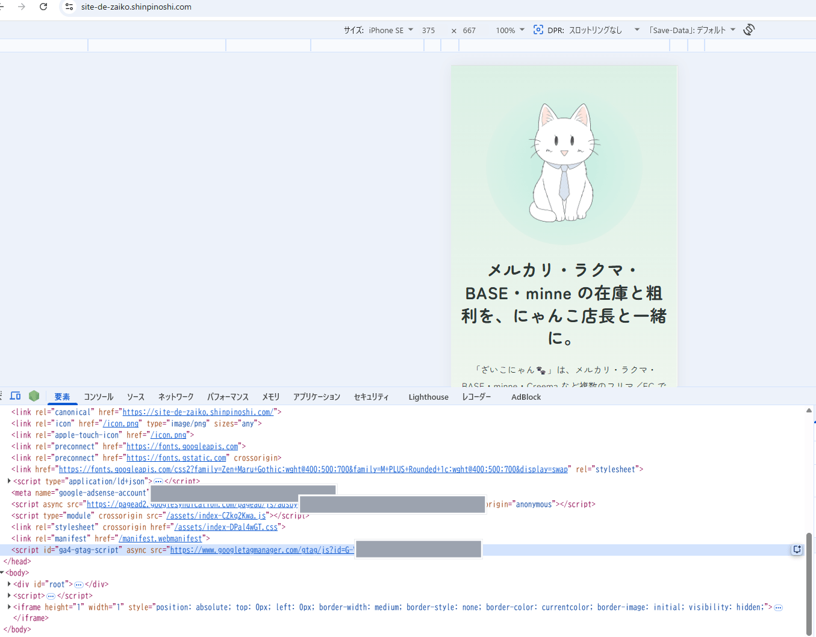Click the address bar URL site-de-zaiko.shinpinoshi.com
This screenshot has height=637, width=816.
(136, 7)
